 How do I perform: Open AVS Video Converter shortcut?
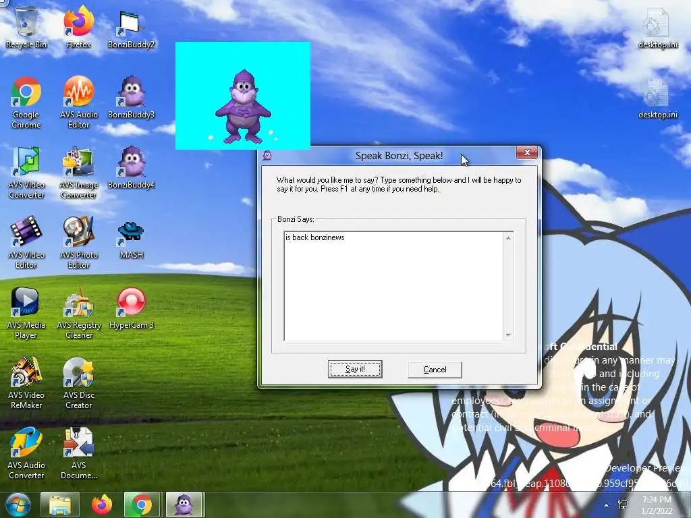(26, 172)
